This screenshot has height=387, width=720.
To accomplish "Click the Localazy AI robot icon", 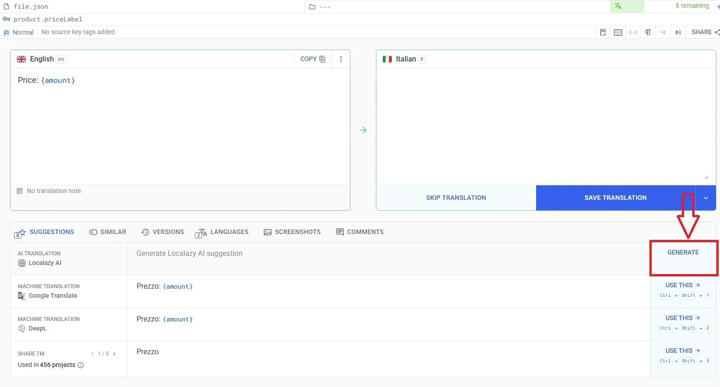I will [x=21, y=263].
